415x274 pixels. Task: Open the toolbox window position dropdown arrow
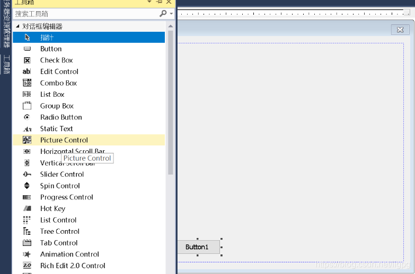point(149,2)
